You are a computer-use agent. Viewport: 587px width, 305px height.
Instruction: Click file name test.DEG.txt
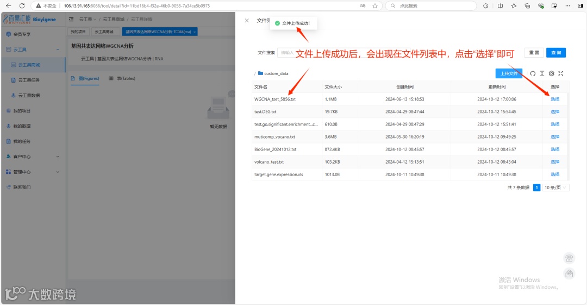[x=265, y=111]
